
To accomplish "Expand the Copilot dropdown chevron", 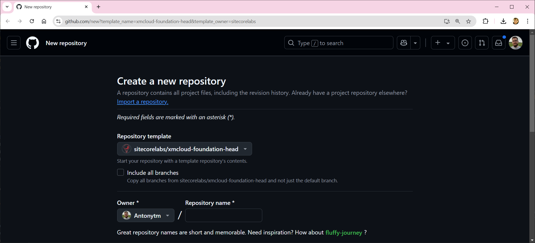I will [x=415, y=43].
